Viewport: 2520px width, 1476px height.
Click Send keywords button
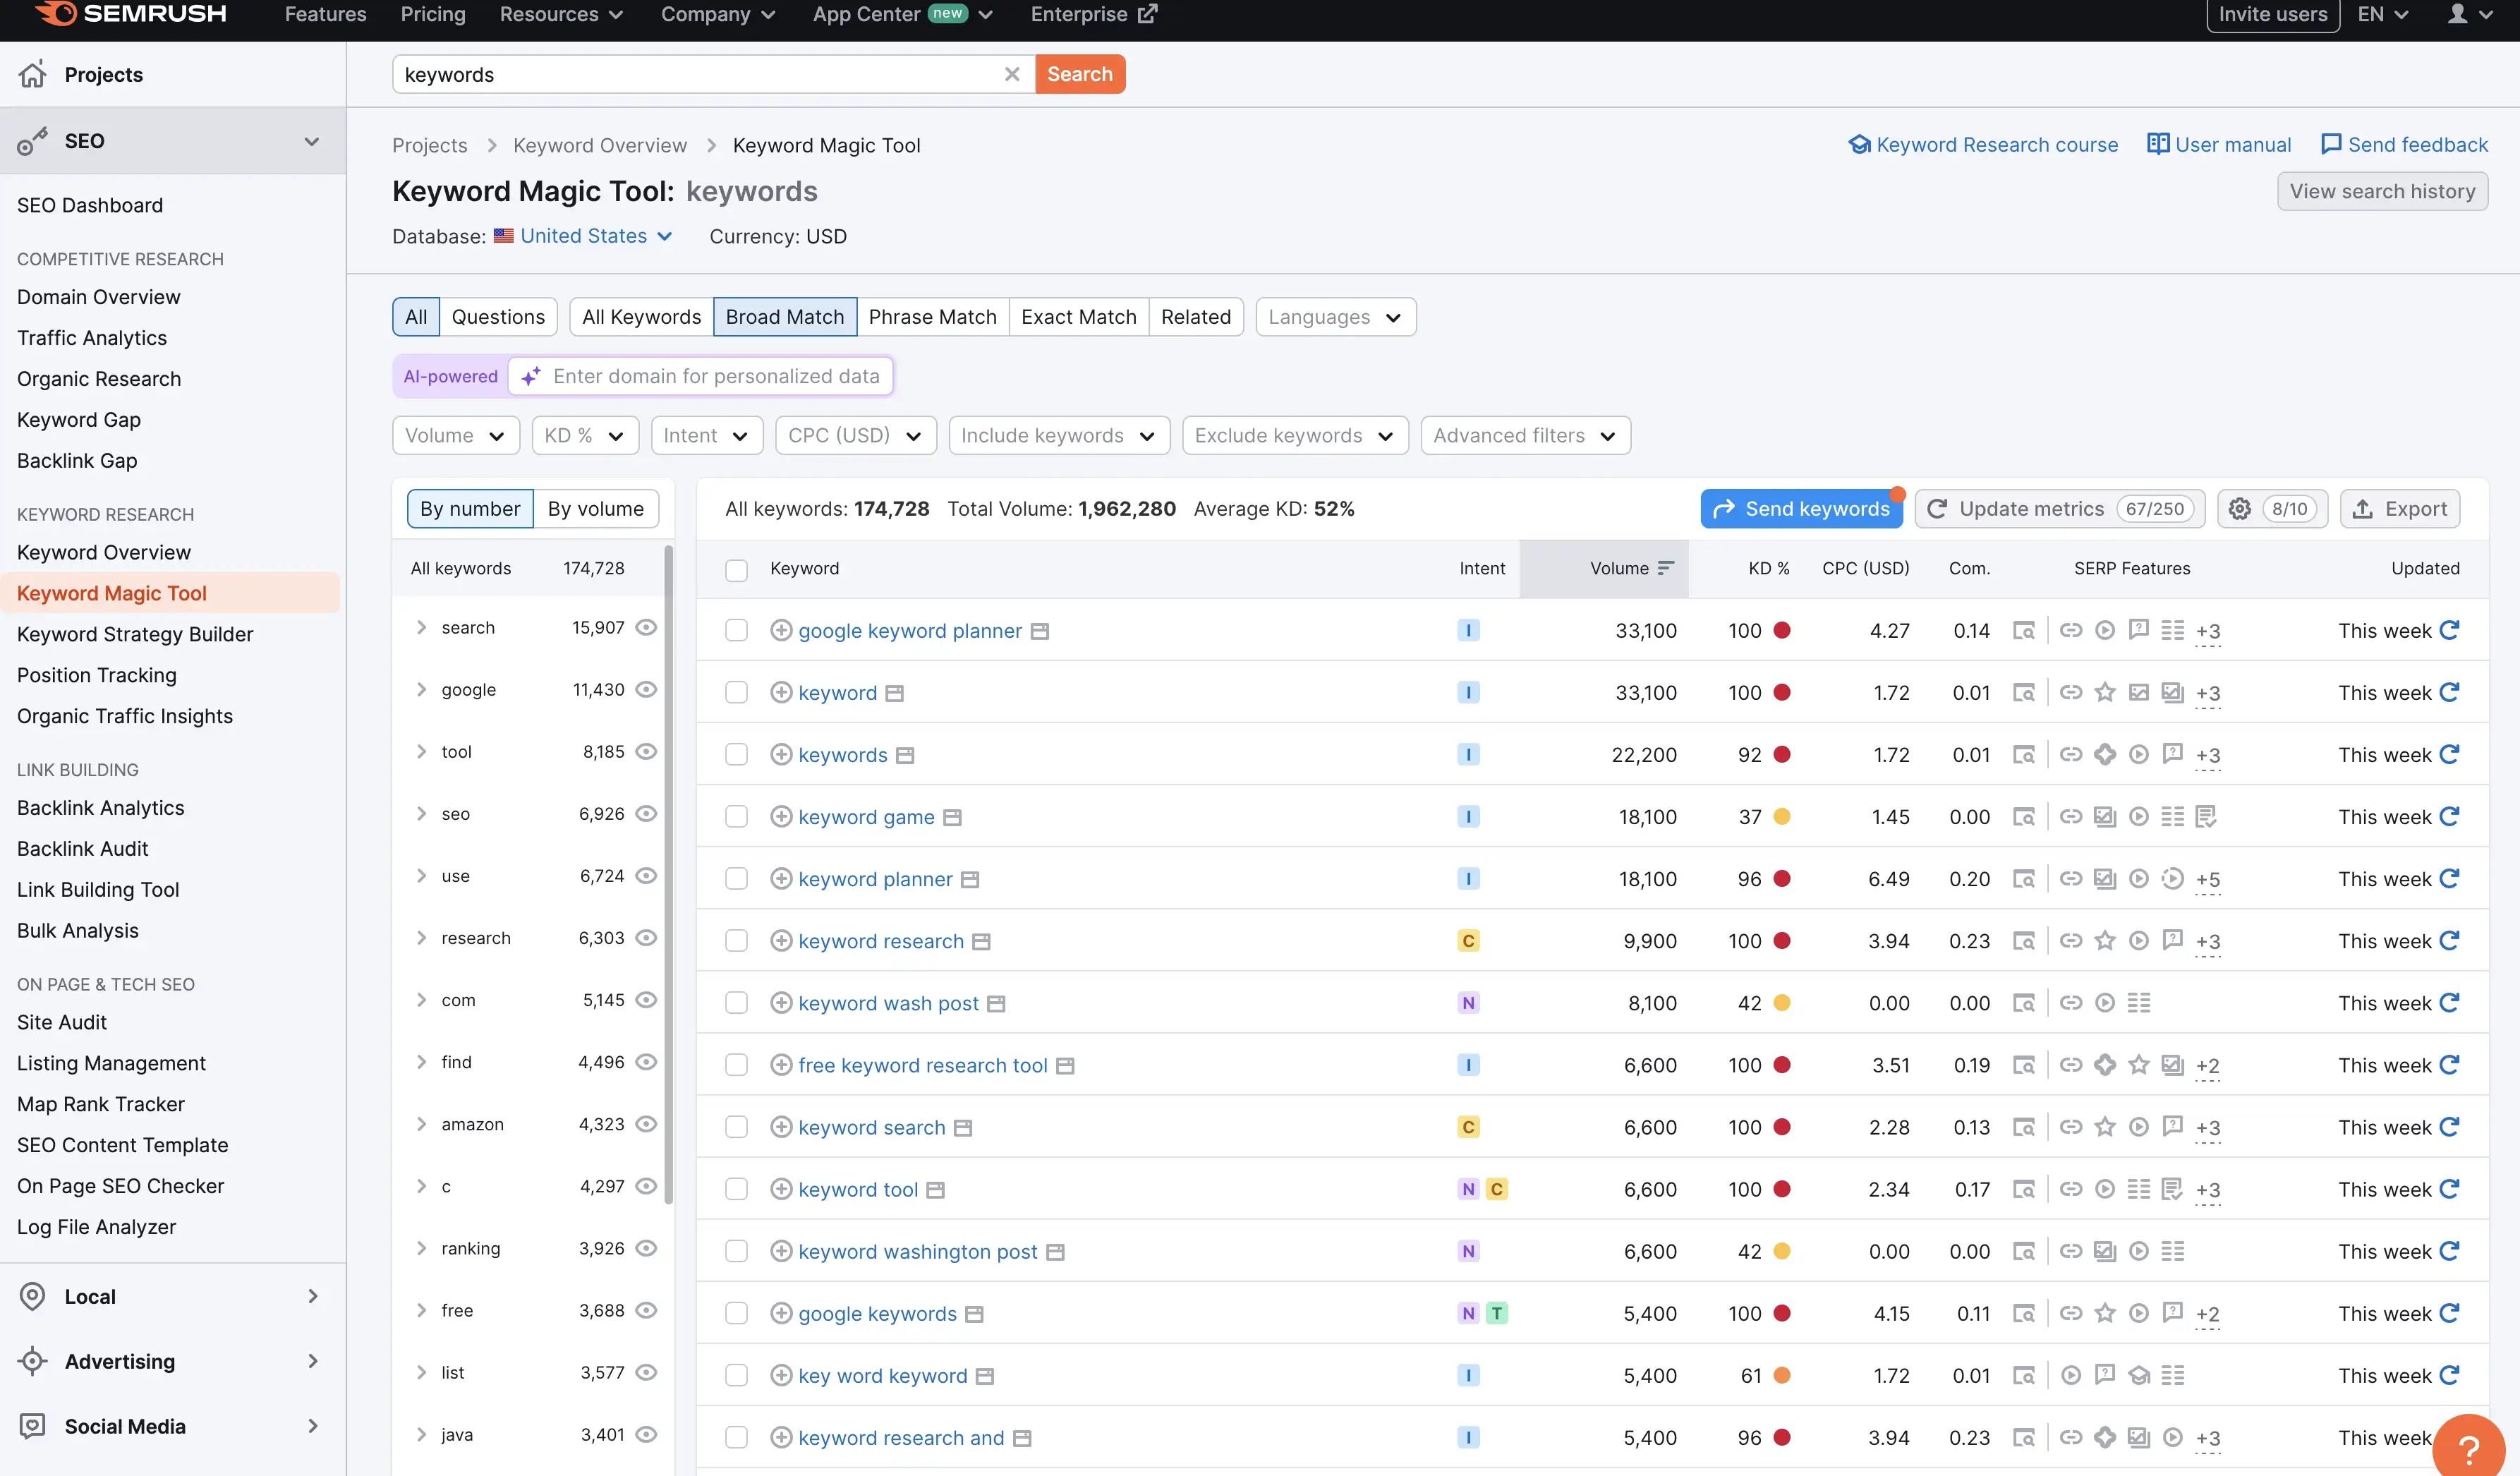click(x=1801, y=509)
